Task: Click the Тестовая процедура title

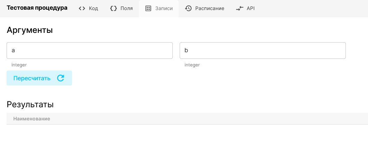Action: pos(37,8)
